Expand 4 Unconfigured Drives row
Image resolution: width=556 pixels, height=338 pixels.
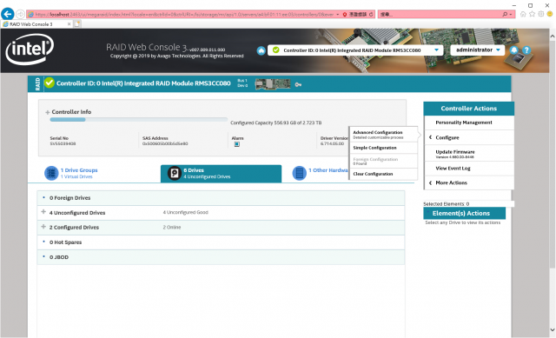point(43,212)
